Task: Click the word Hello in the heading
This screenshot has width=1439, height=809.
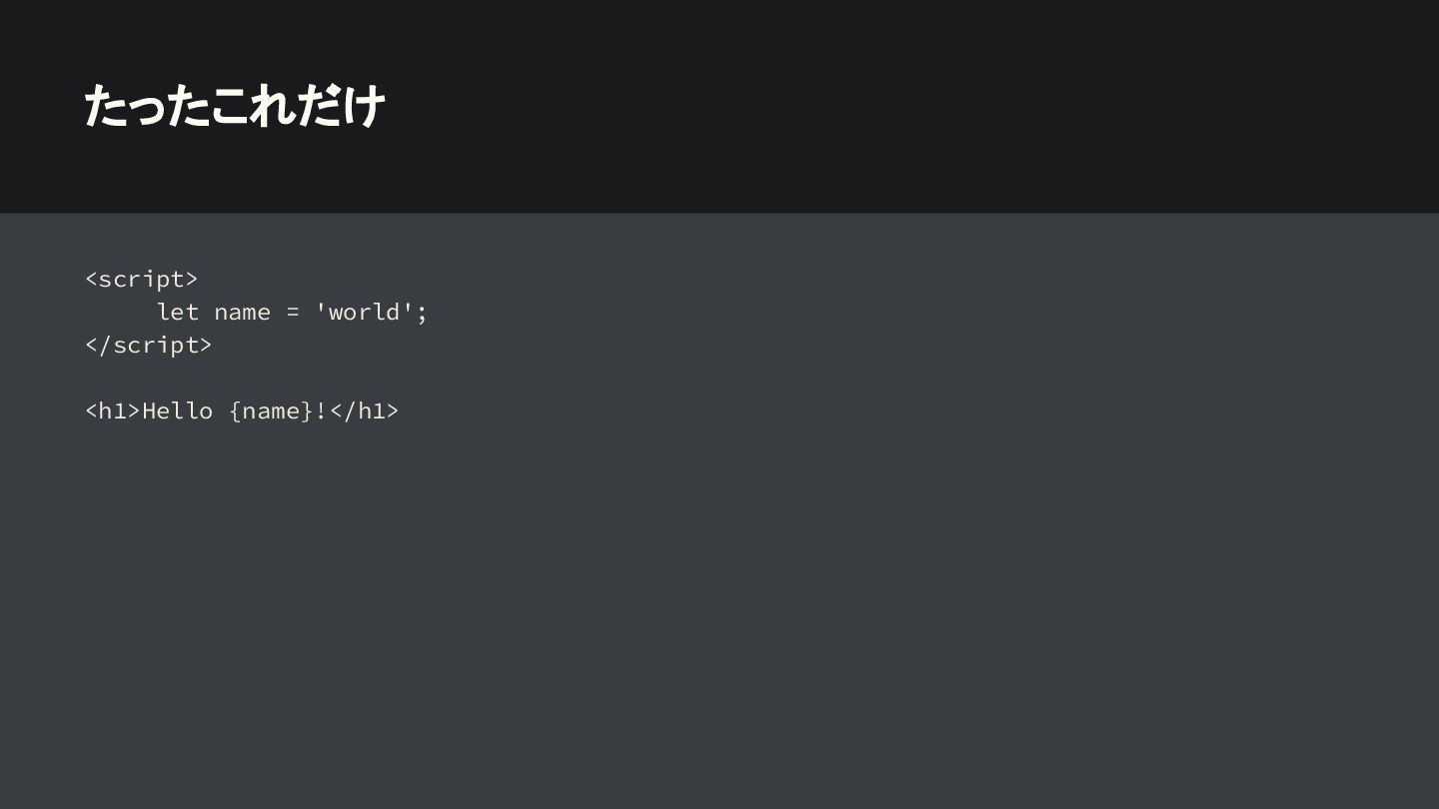Action: [178, 410]
